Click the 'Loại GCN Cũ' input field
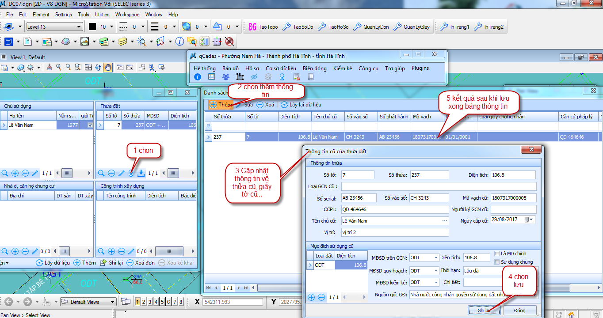603x318 pixels. pos(439,186)
